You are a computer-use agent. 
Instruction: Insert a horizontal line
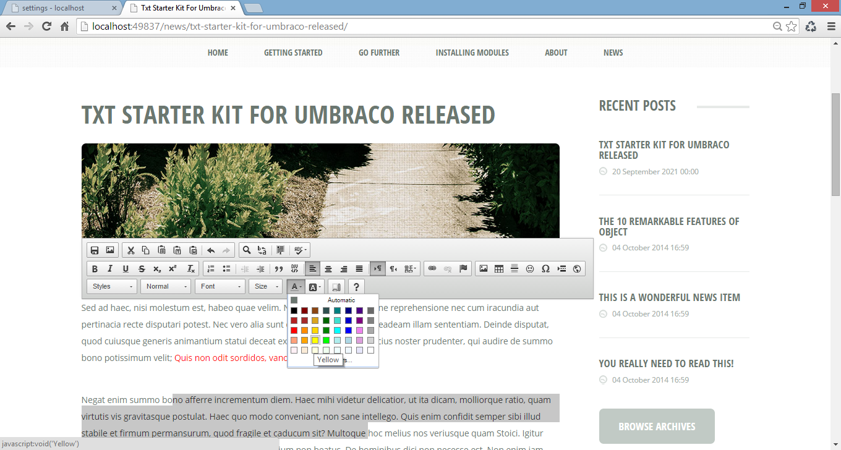click(514, 269)
